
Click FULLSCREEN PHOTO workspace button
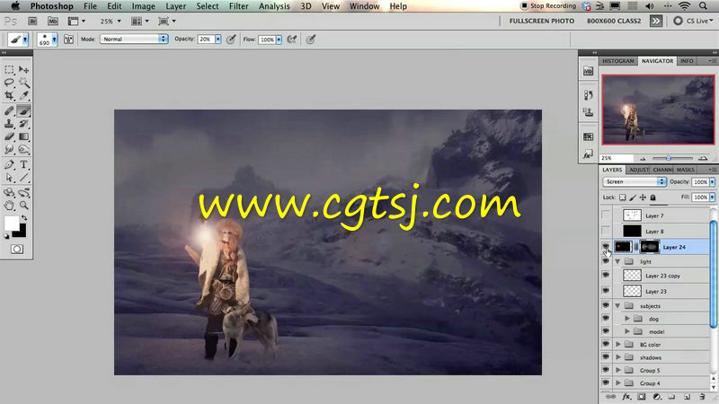tap(542, 21)
